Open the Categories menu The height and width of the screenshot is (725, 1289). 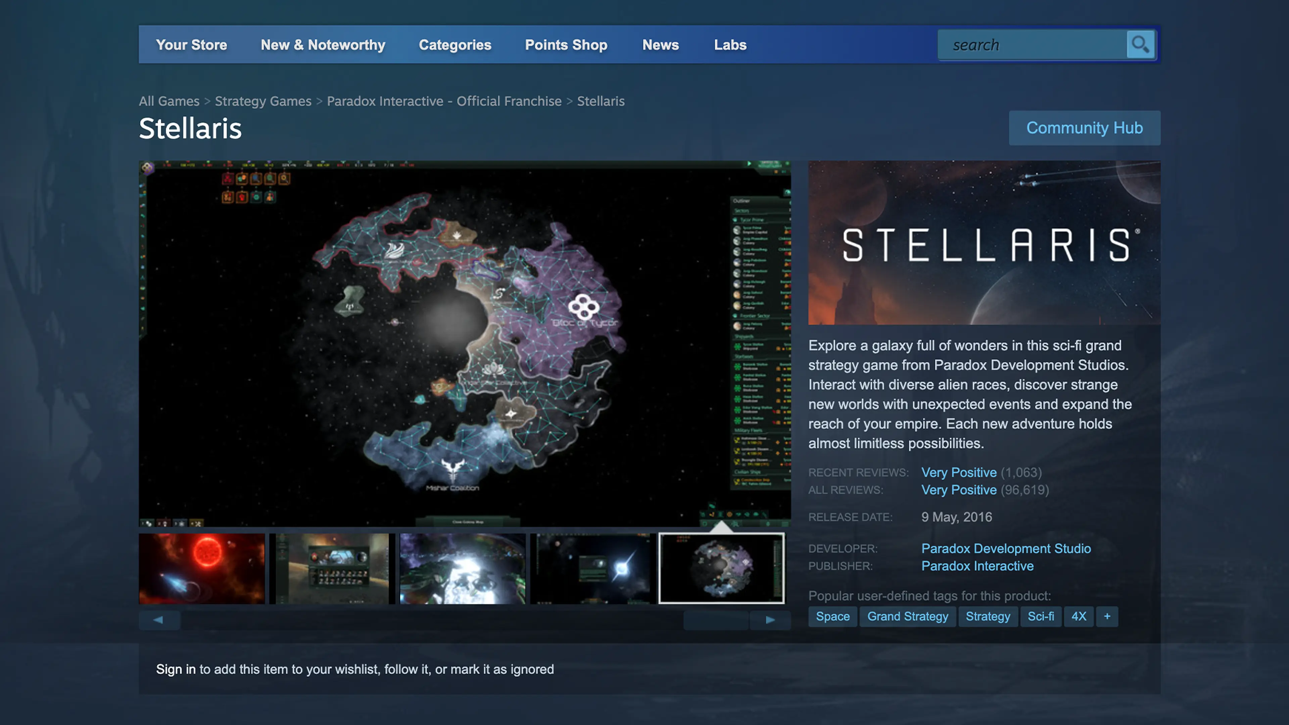[x=455, y=45]
